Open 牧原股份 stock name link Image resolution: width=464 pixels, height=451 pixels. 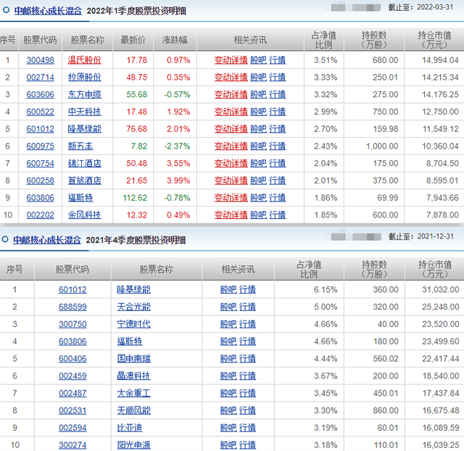[x=85, y=78]
